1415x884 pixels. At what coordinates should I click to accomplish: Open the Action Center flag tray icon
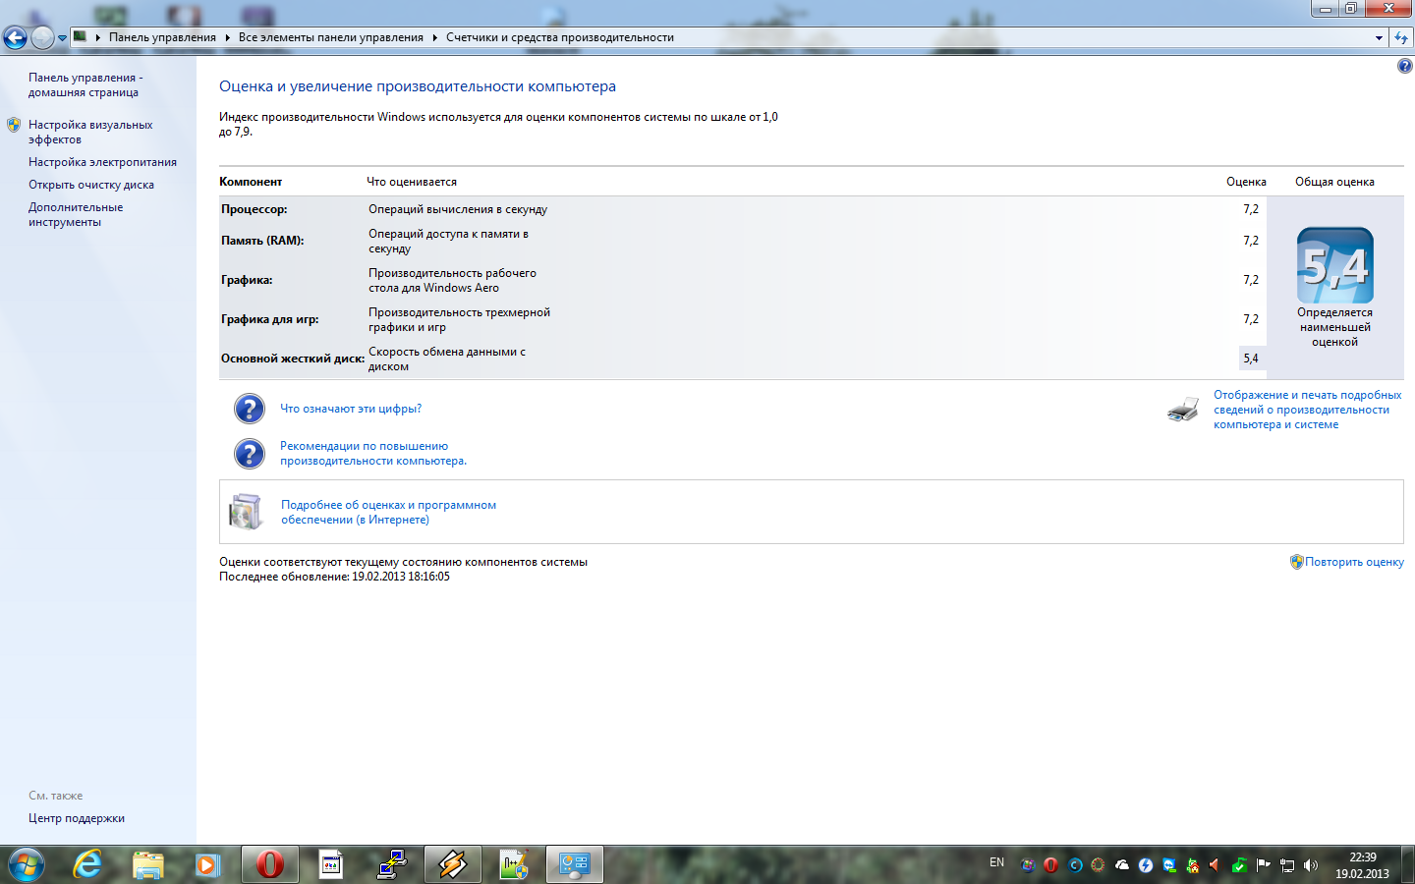(1264, 865)
